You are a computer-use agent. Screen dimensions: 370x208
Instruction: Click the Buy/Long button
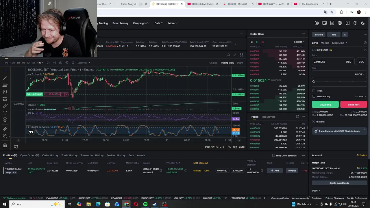325,105
